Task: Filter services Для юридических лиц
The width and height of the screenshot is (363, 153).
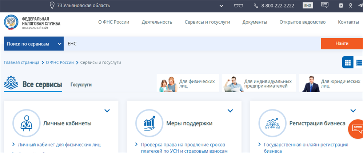Action: (x=331, y=83)
